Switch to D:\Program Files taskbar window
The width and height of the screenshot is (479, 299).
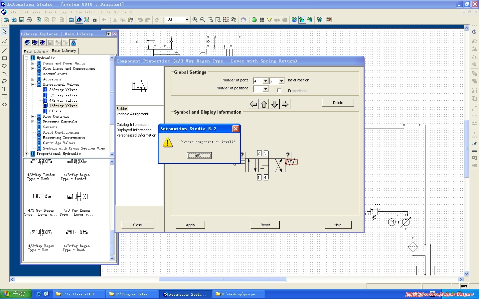pos(132,294)
